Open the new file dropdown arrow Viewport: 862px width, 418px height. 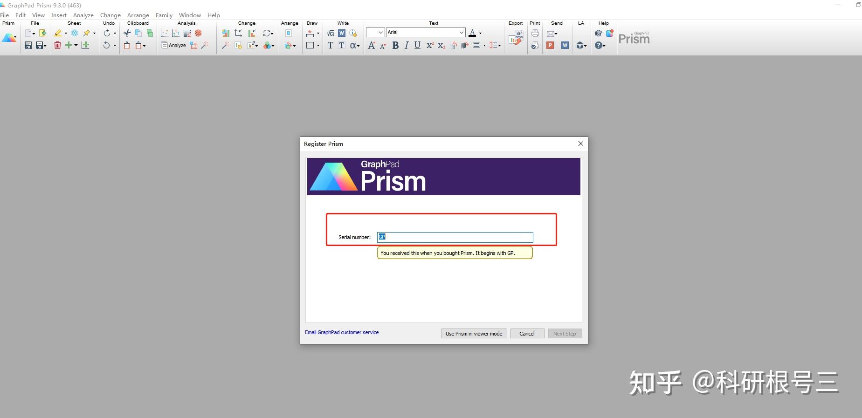point(34,34)
